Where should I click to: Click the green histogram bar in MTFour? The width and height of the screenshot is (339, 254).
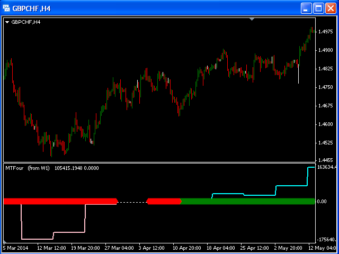pyautogui.click(x=249, y=201)
